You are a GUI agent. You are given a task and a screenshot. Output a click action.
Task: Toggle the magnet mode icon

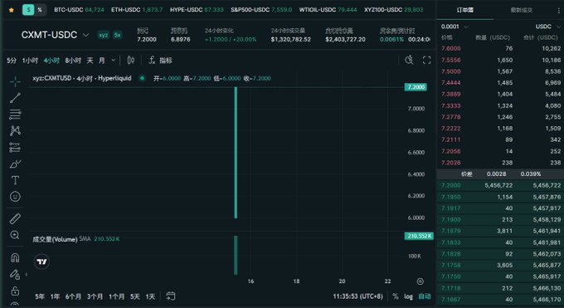click(x=15, y=257)
